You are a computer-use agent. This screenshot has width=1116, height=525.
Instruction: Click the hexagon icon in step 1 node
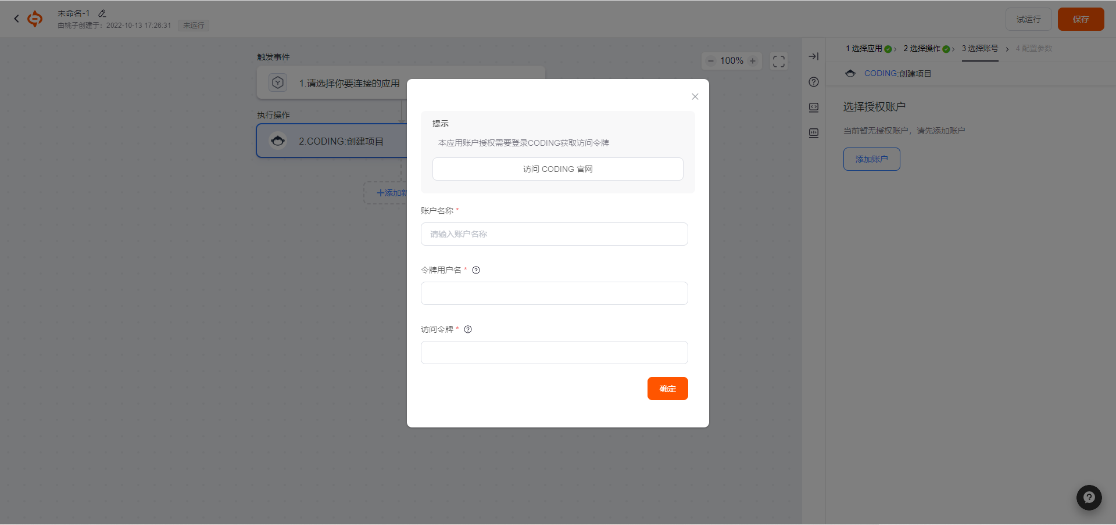278,82
